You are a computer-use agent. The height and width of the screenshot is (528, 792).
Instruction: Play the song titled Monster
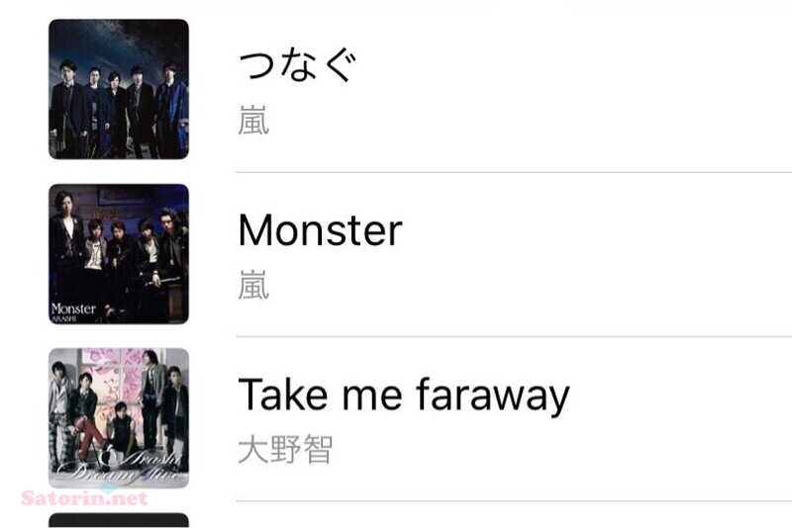point(320,230)
